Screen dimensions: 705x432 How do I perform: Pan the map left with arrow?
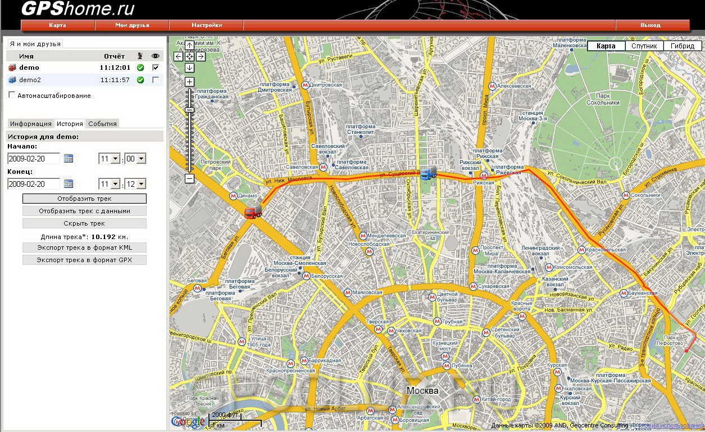point(178,56)
